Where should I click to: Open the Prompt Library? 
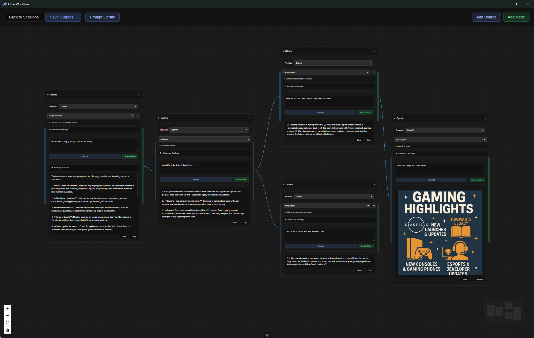coord(102,17)
